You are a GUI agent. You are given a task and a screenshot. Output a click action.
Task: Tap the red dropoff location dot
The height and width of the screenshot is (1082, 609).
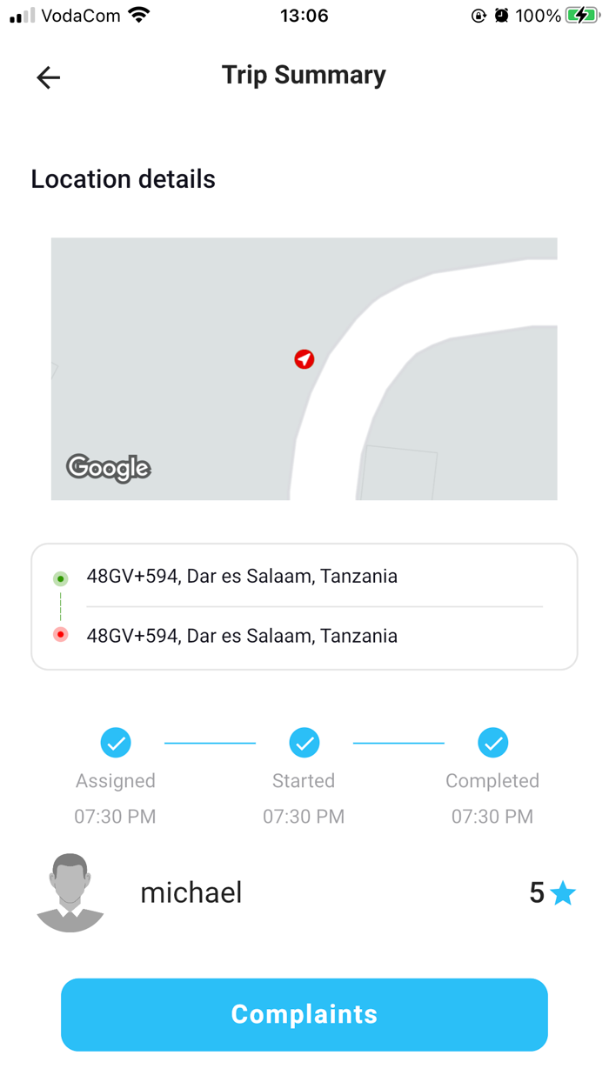coord(60,634)
